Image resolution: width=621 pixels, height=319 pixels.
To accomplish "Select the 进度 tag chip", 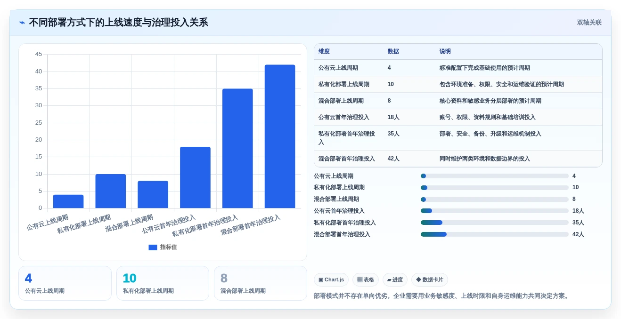I will [x=395, y=280].
